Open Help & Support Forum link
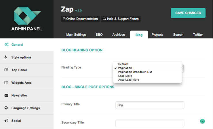This screenshot has width=213, height=129. coord(121,19)
